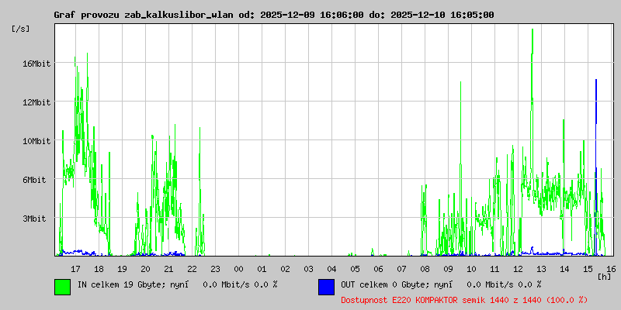621x310 pixels.
Task: Click the 10Mbit y-axis label
Action: [x=36, y=141]
